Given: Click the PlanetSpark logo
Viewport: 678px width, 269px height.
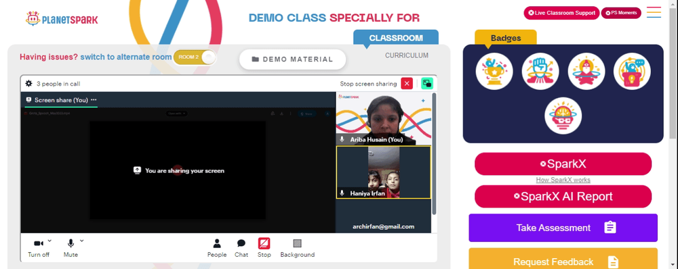Looking at the screenshot, I should click(x=62, y=18).
